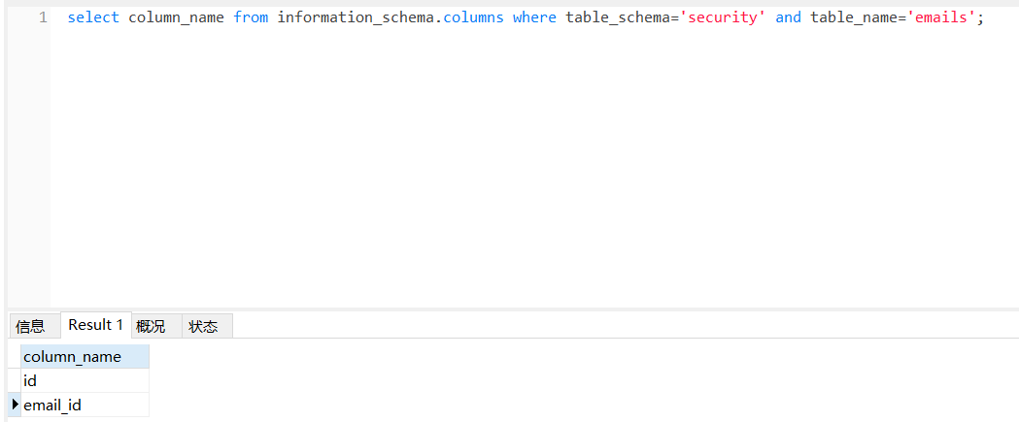Place cursor on the select keyword
Viewport: 1019px width, 422px height.
tap(93, 17)
